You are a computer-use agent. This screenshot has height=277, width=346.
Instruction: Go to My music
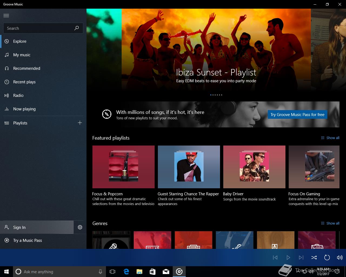pos(43,55)
